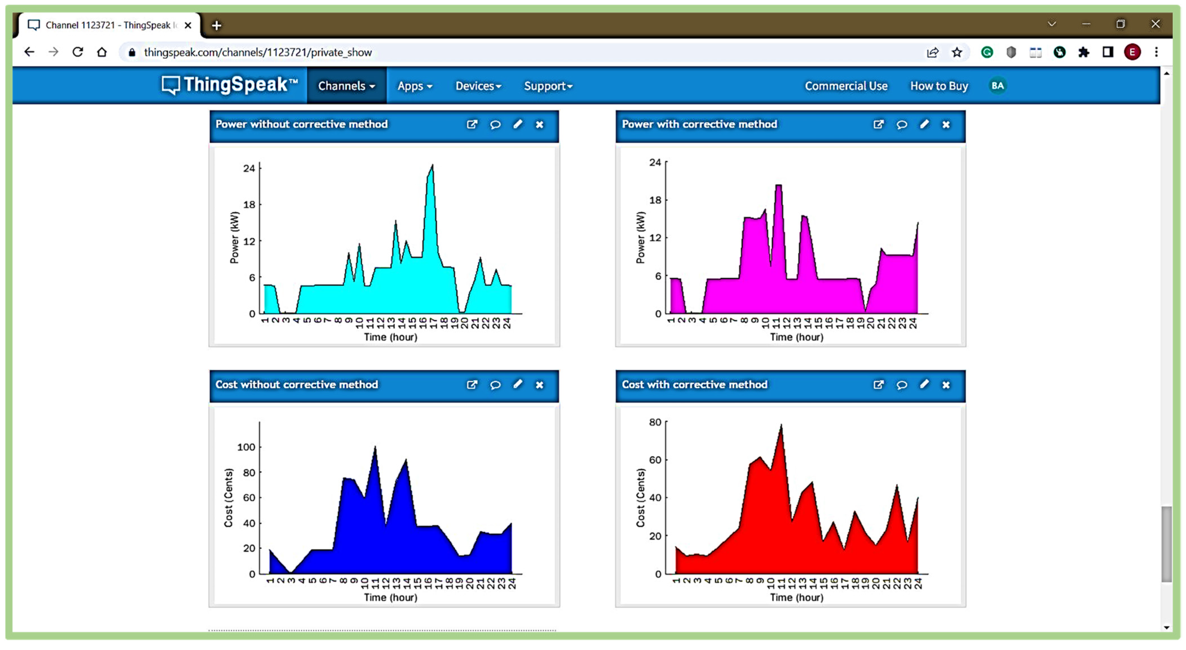The width and height of the screenshot is (1186, 650).
Task: Remove the 'Cost with corrective method' widget
Action: click(x=946, y=385)
